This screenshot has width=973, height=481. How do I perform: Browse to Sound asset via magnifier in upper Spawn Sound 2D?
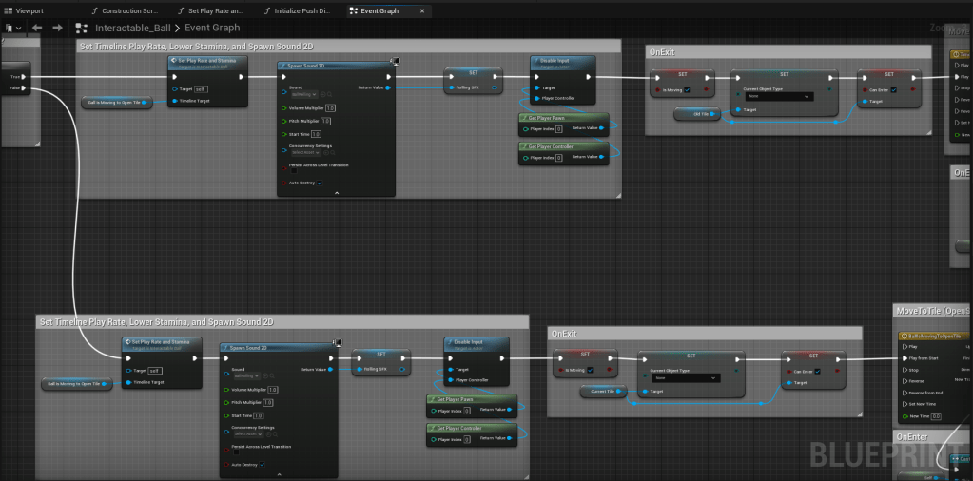click(329, 94)
